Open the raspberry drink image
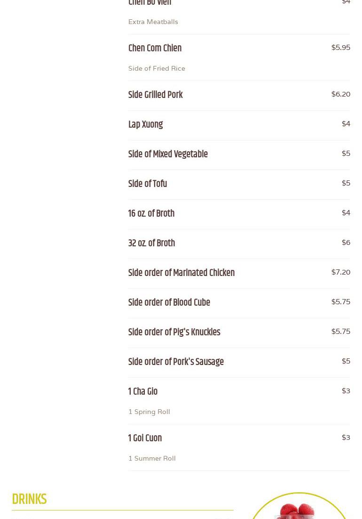Viewport: 362px width, 519px height. click(299, 509)
